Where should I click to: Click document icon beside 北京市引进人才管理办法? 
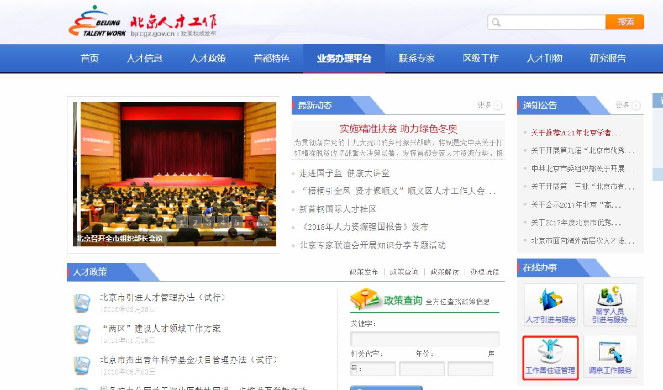coord(82,303)
